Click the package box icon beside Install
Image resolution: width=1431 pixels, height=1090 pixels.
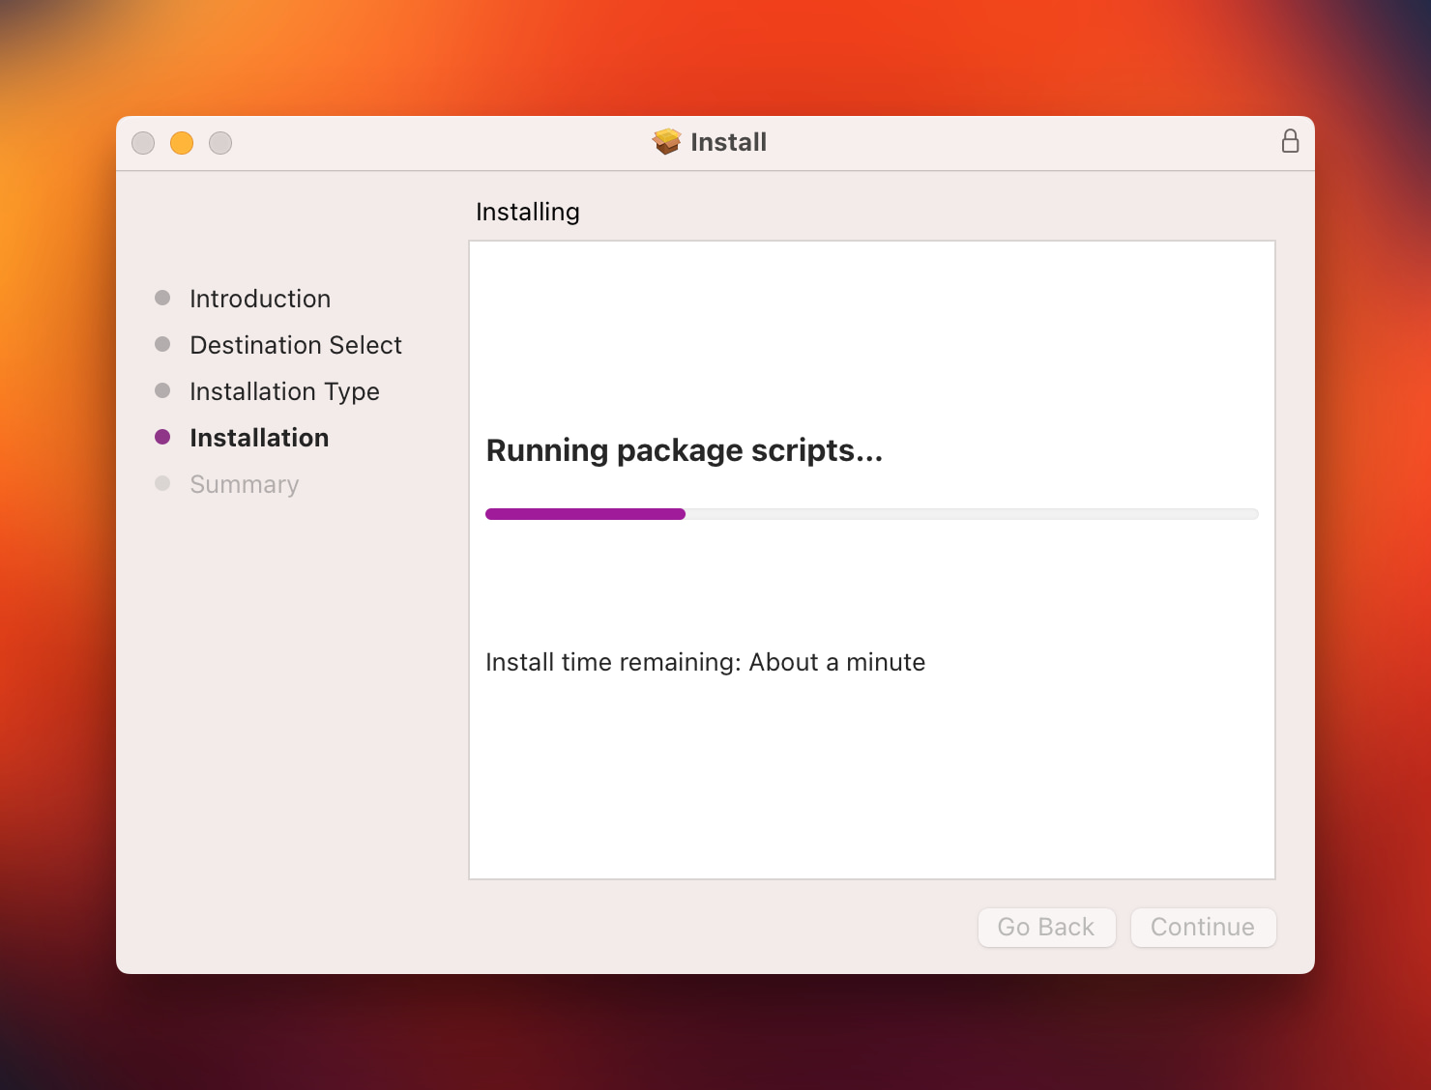(x=667, y=142)
